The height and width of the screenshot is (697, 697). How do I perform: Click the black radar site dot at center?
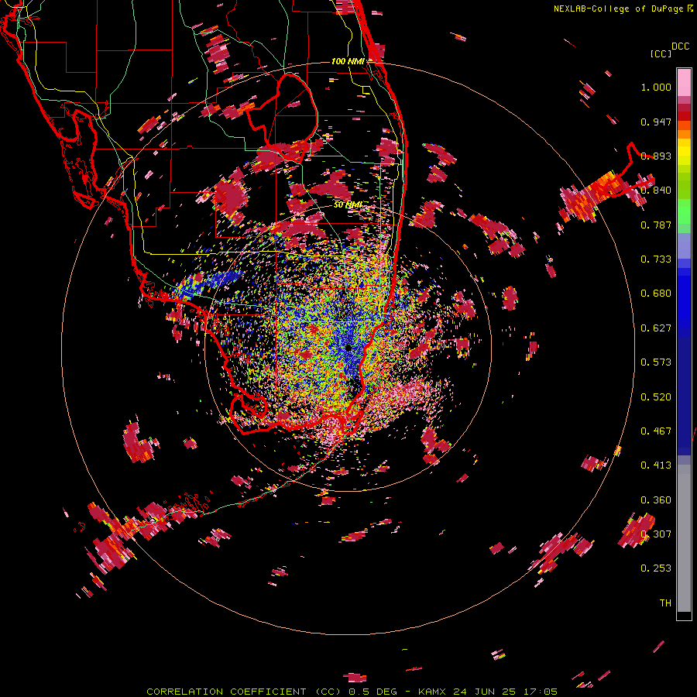pyautogui.click(x=348, y=348)
